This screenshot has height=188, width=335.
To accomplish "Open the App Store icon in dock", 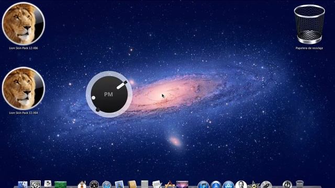I will (x=229, y=185).
